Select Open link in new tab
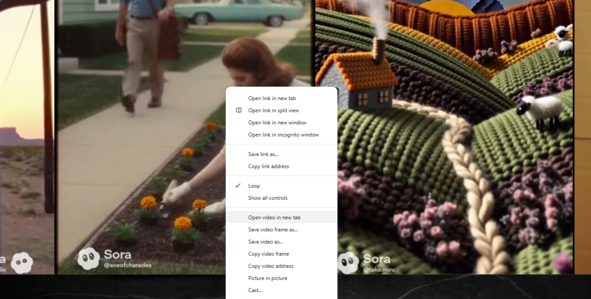The height and width of the screenshot is (299, 591). point(271,98)
